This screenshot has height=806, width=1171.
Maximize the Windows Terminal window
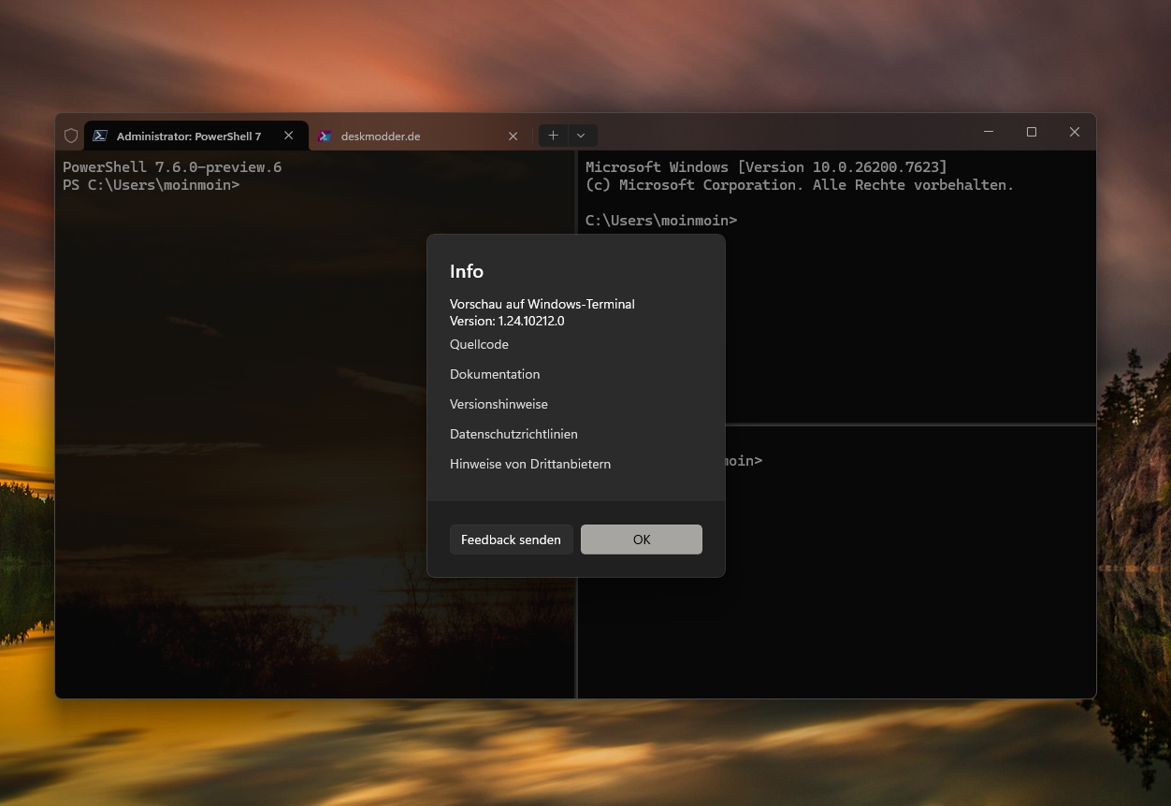coord(1032,132)
